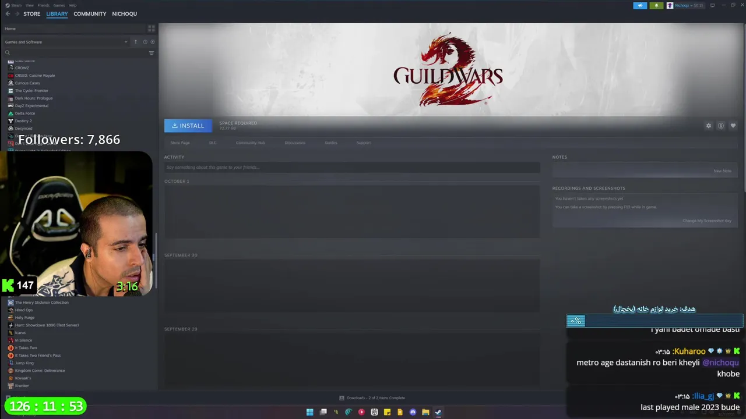This screenshot has height=419, width=746.
Task: Go to the COMMUNITY tab
Action: coord(90,14)
